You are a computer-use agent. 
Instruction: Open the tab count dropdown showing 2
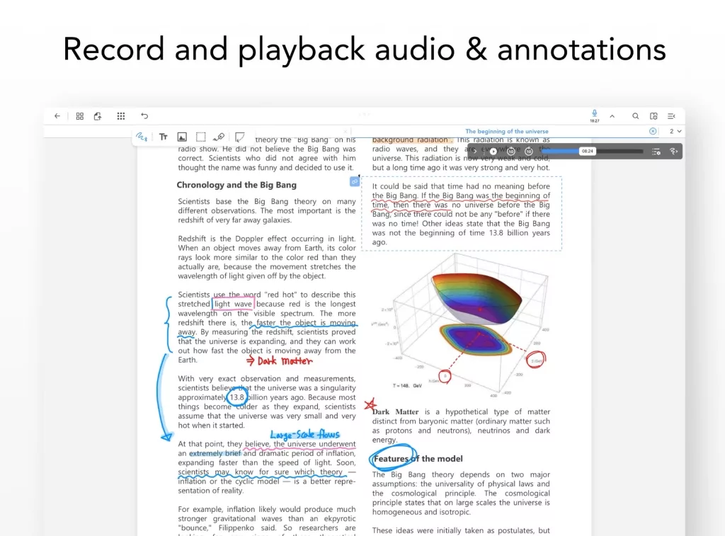(x=675, y=131)
